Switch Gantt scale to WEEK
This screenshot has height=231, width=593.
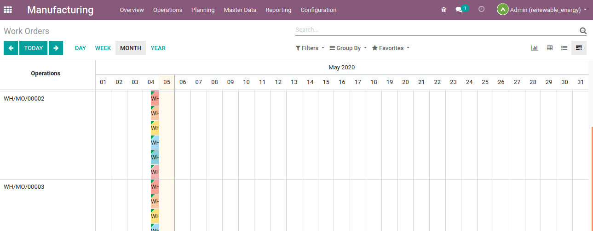point(103,48)
